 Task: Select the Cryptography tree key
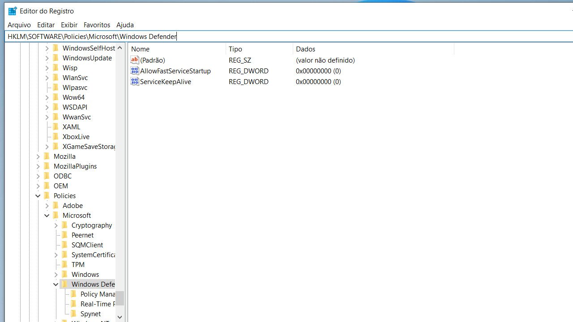(x=92, y=225)
